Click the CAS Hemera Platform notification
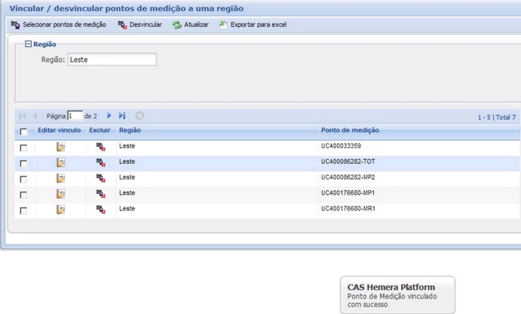 [397, 295]
